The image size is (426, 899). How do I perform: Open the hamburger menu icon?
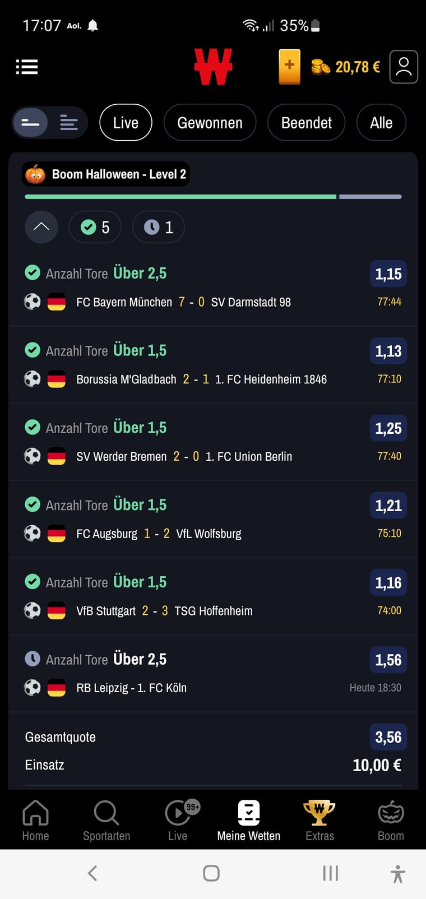click(27, 67)
